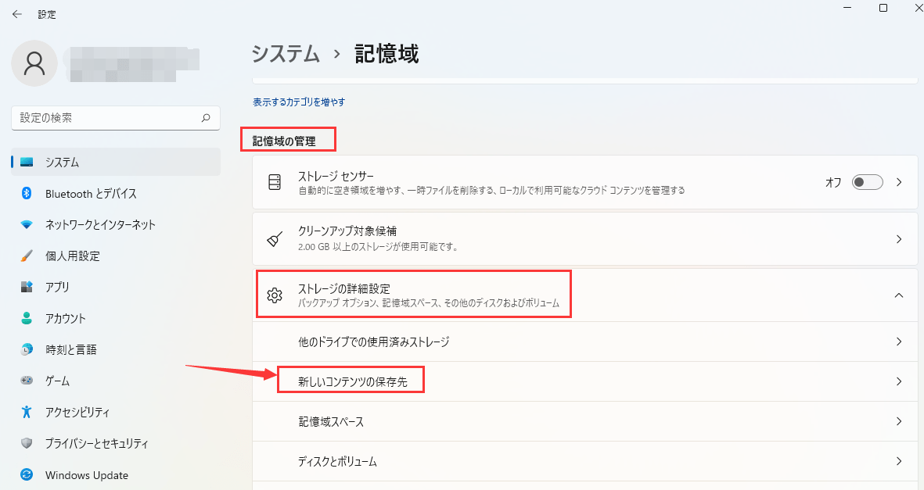This screenshot has width=924, height=490.
Task: Click the gear icon on ストレージの詳細設定
Action: pos(274,295)
